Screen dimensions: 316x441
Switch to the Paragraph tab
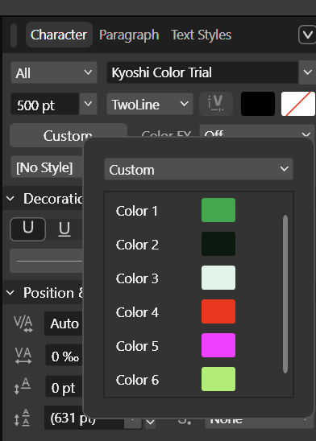coord(129,35)
